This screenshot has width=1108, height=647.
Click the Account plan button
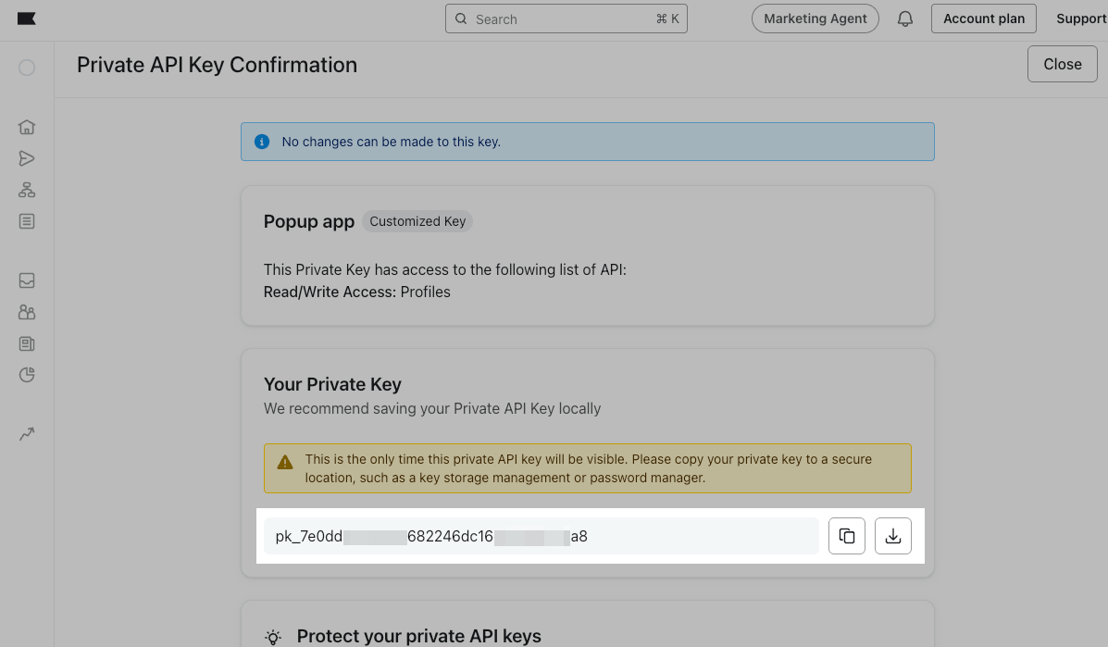984,19
